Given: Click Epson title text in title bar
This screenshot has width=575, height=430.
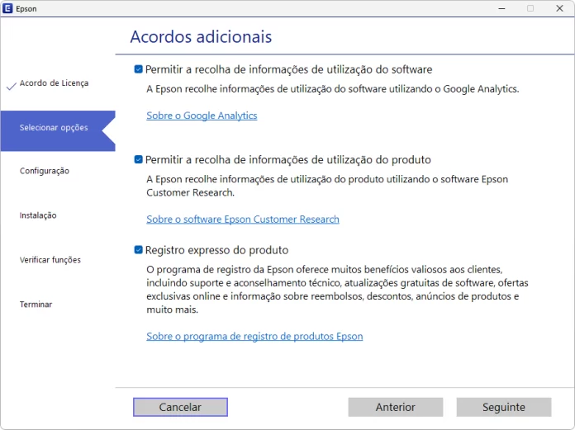Looking at the screenshot, I should [26, 9].
